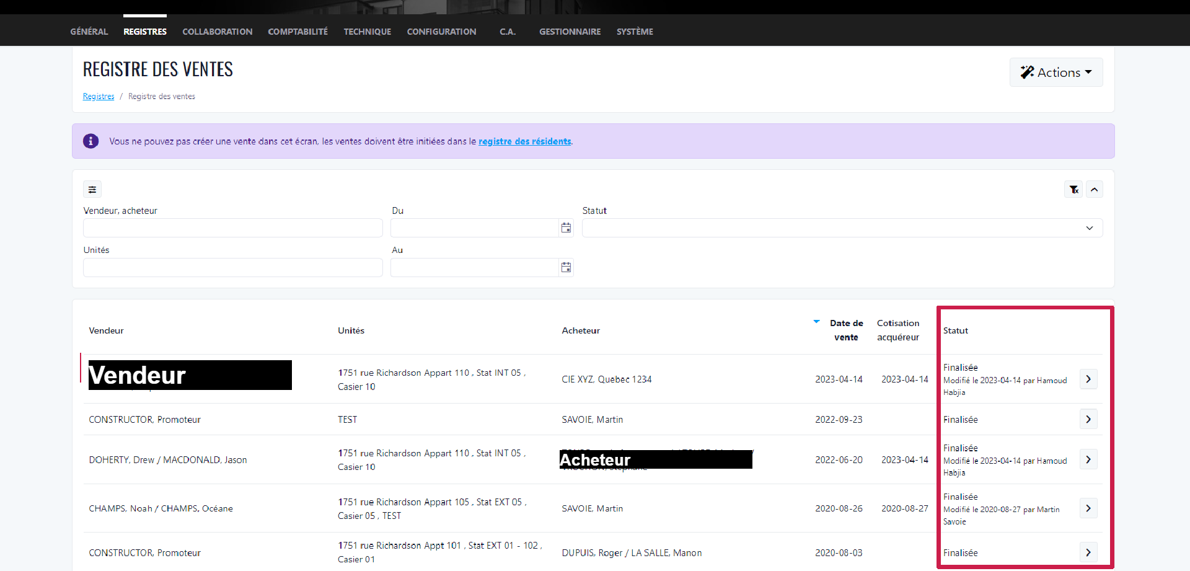Screen dimensions: 1190x571
Task: Click the purple info icon in banner
Action: tap(91, 141)
